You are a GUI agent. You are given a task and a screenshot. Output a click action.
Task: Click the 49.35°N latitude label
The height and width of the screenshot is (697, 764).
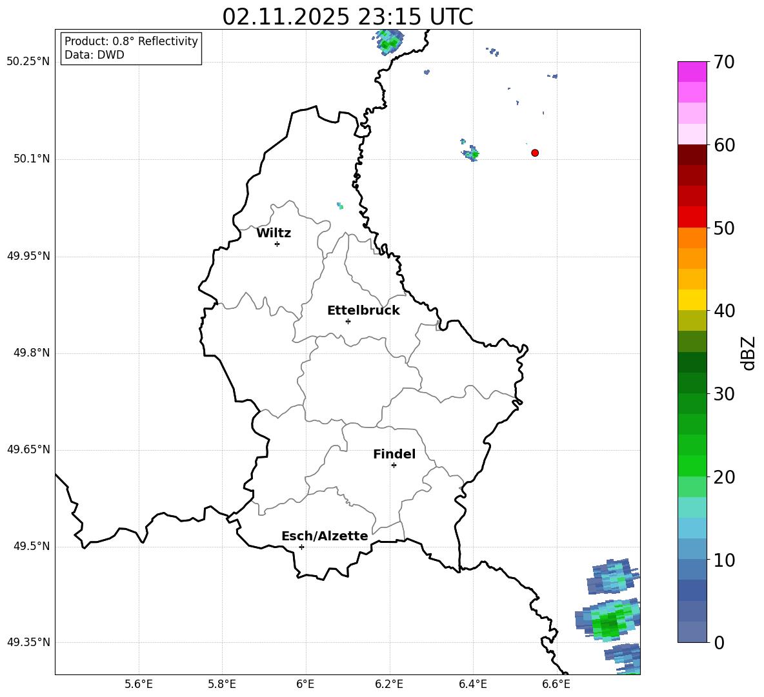(x=28, y=642)
